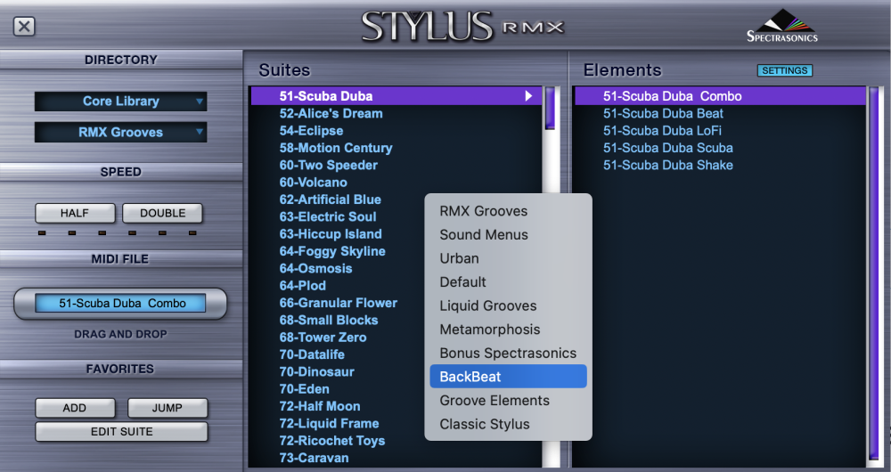Select RMX Grooves in popup menu
891x472 pixels.
[508, 211]
